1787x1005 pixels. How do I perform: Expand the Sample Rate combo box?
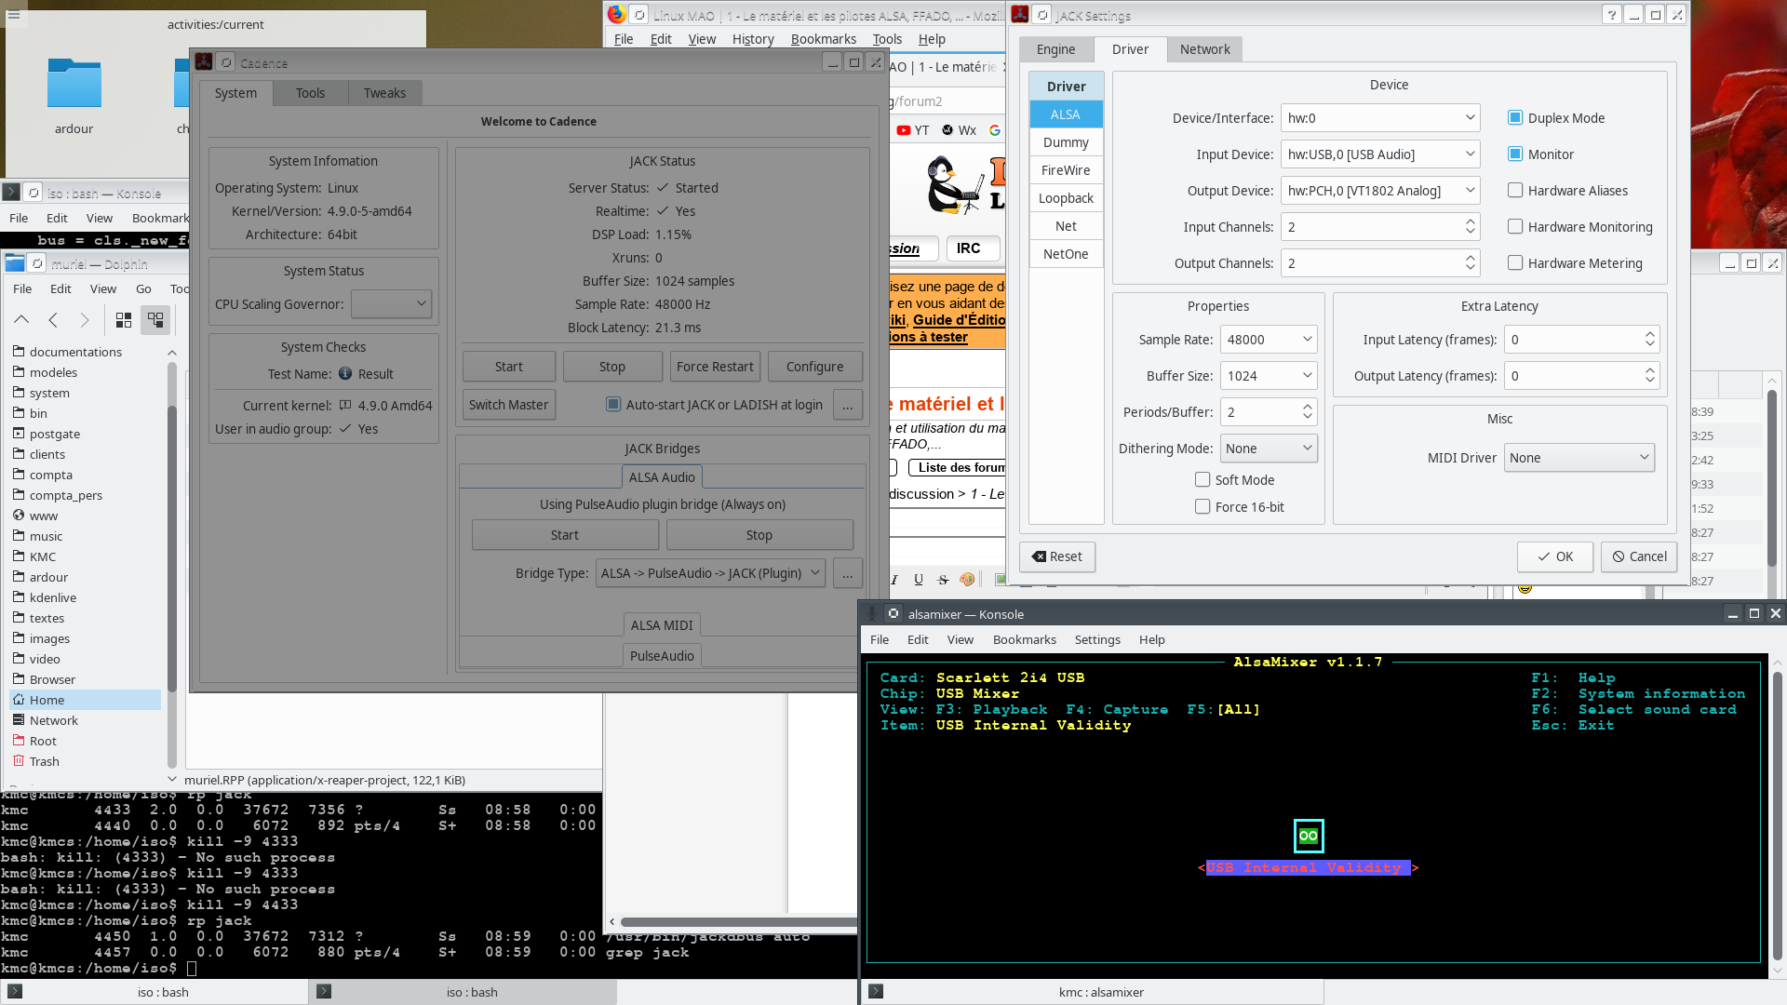click(1269, 340)
